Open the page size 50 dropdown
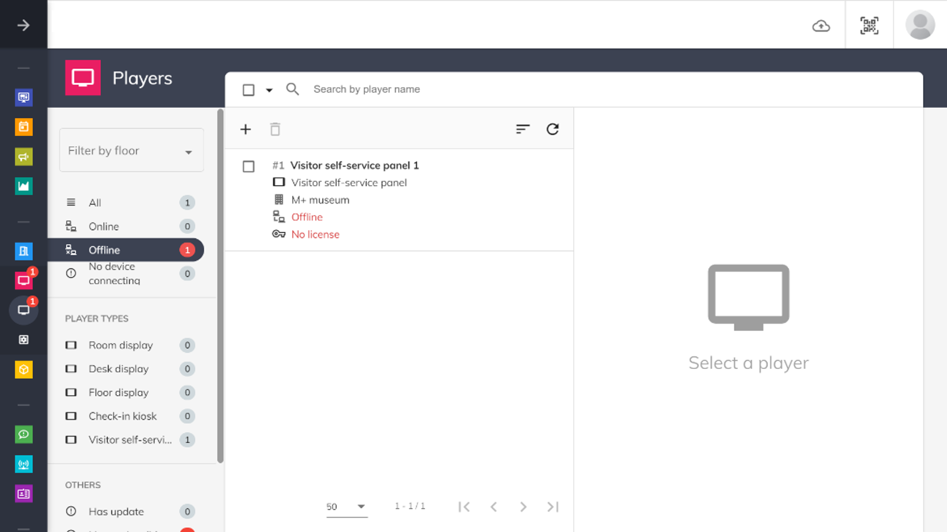Viewport: 947px width, 532px height. 346,506
